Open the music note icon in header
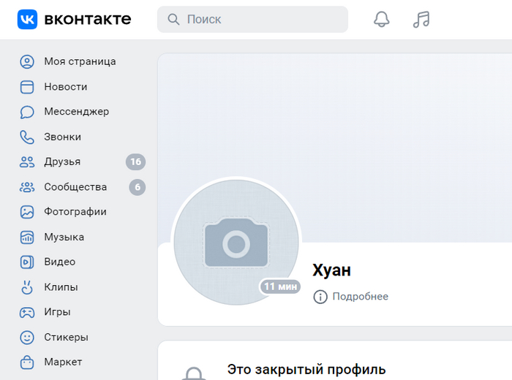512x380 pixels. (421, 19)
